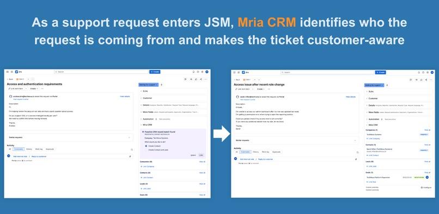Open app switcher grid in role change ticket
439x214 pixels.
tap(239, 72)
